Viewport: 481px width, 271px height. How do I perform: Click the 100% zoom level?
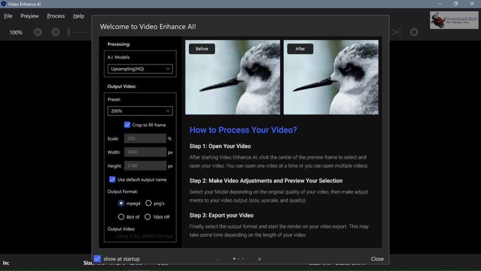16,32
